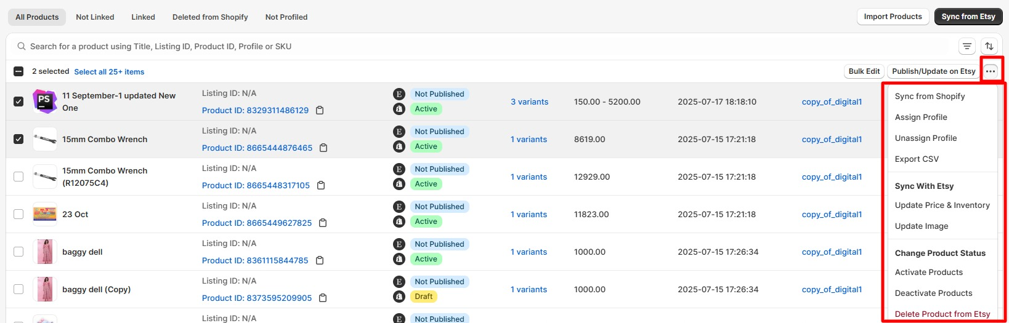1009x323 pixels.
Task: Click the sort arrows icon
Action: (x=989, y=46)
